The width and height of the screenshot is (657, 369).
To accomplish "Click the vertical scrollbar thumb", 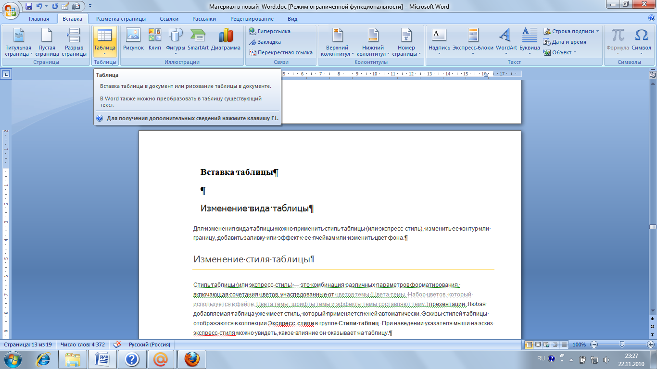I will pyautogui.click(x=652, y=227).
